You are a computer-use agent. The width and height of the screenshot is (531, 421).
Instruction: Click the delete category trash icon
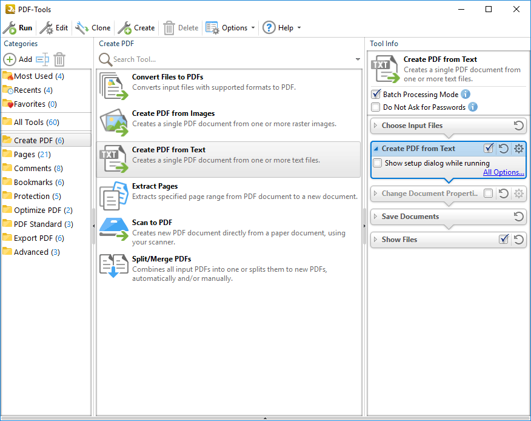pos(59,59)
